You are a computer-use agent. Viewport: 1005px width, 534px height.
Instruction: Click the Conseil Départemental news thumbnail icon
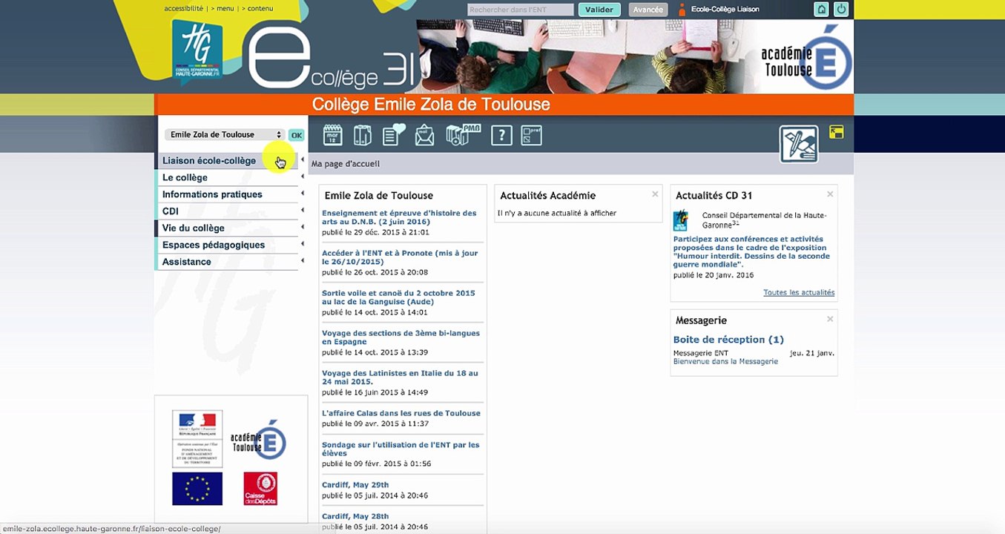pyautogui.click(x=680, y=220)
